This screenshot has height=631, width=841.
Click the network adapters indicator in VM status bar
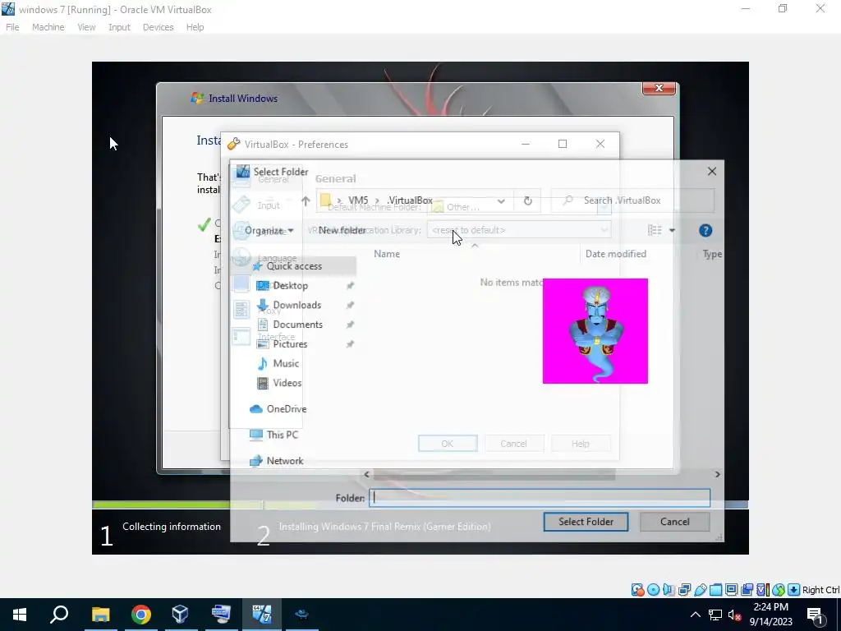[x=684, y=590]
